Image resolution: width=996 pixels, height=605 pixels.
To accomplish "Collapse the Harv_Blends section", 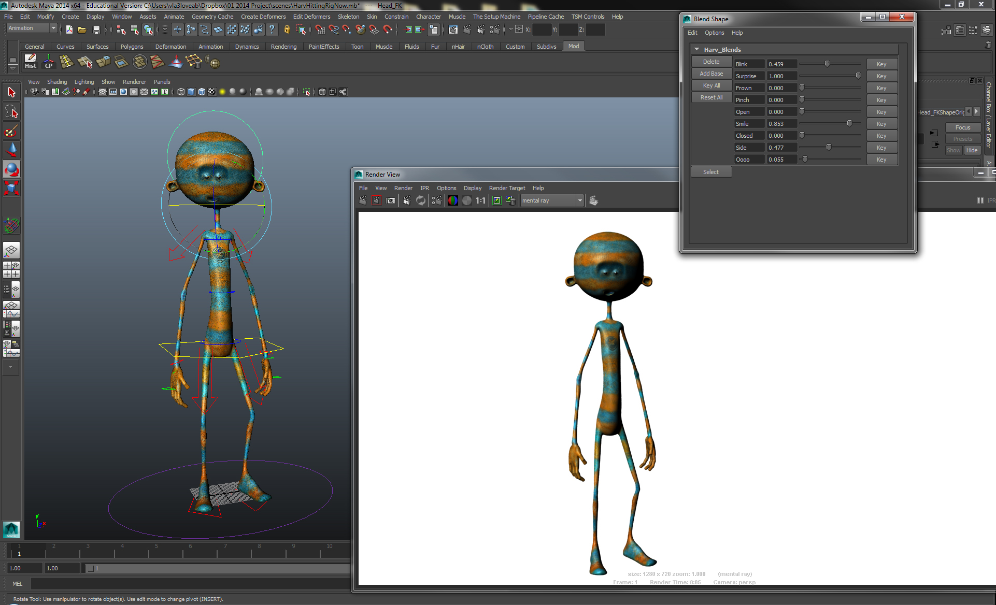I will tap(696, 49).
